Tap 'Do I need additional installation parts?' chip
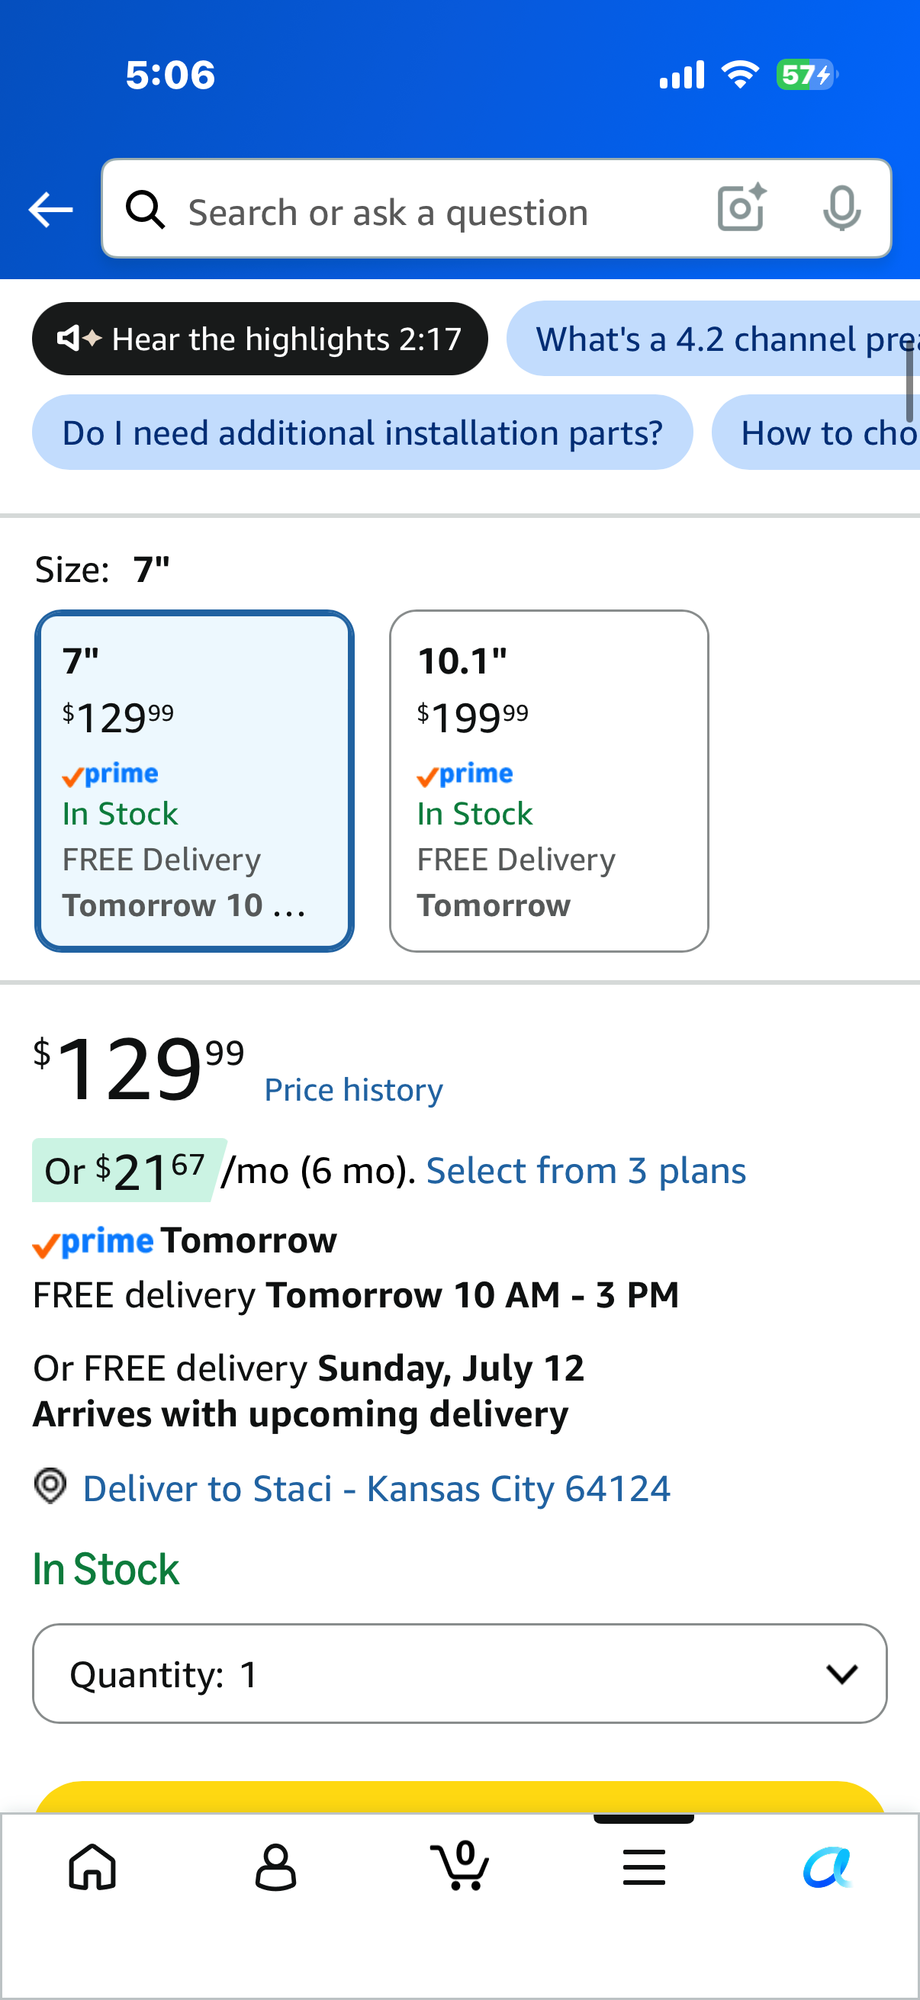The image size is (920, 2000). tap(362, 432)
